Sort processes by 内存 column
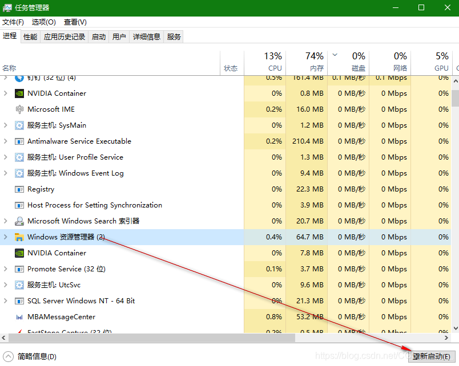Viewport: 459px width, 366px height. point(307,63)
